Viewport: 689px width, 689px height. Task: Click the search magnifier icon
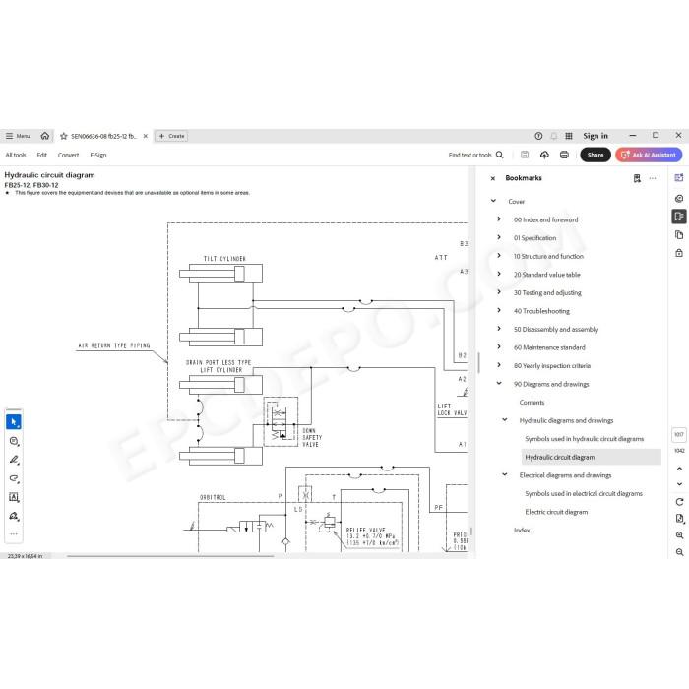[500, 155]
